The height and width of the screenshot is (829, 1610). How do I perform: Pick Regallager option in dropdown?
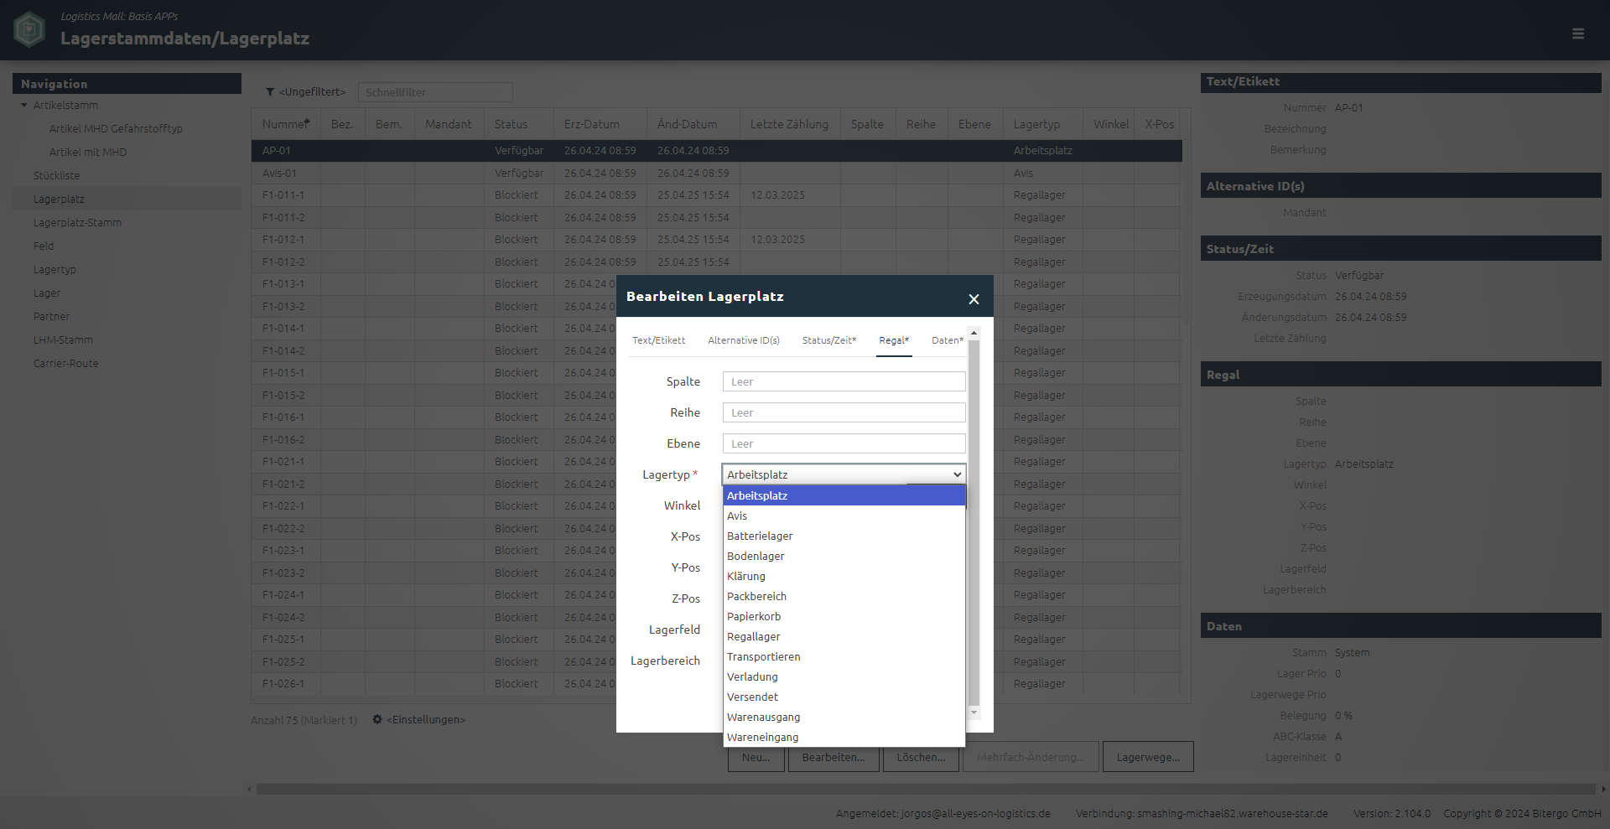844,636
